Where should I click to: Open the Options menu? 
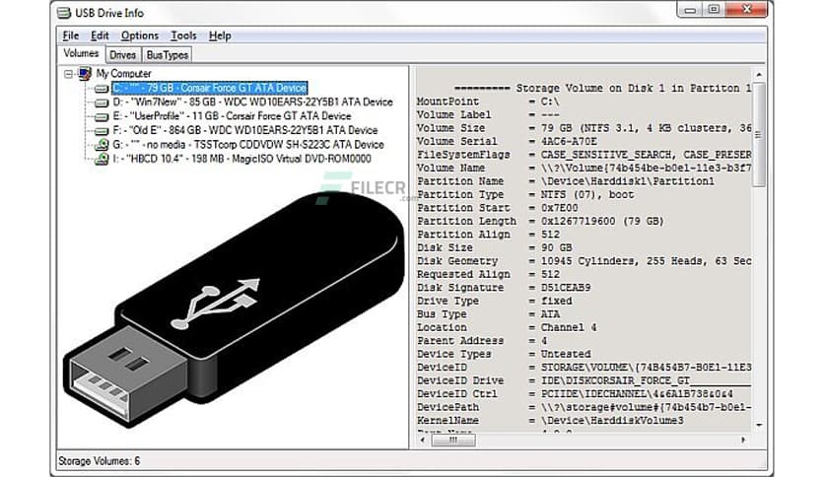139,35
